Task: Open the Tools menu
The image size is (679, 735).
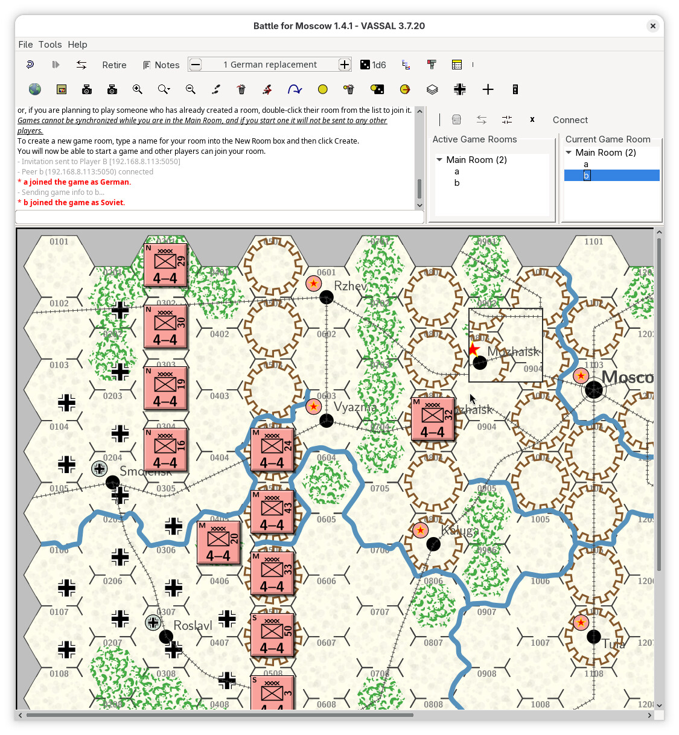Action: [x=50, y=44]
